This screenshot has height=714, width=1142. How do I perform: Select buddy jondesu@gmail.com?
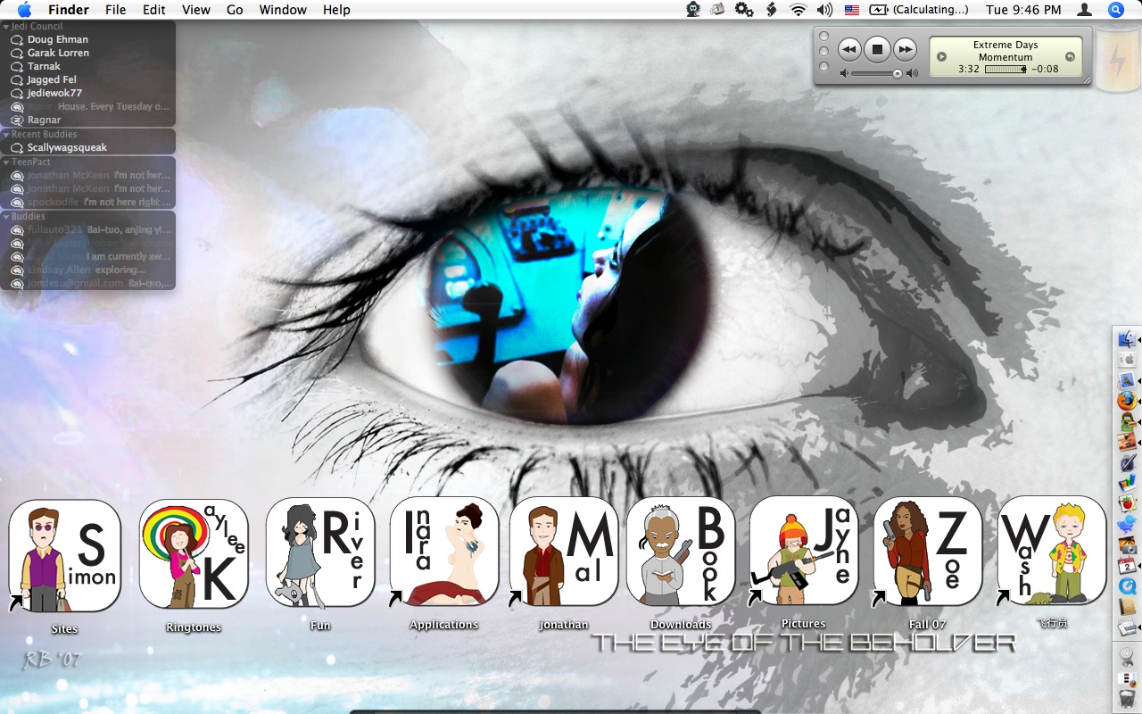coord(75,283)
